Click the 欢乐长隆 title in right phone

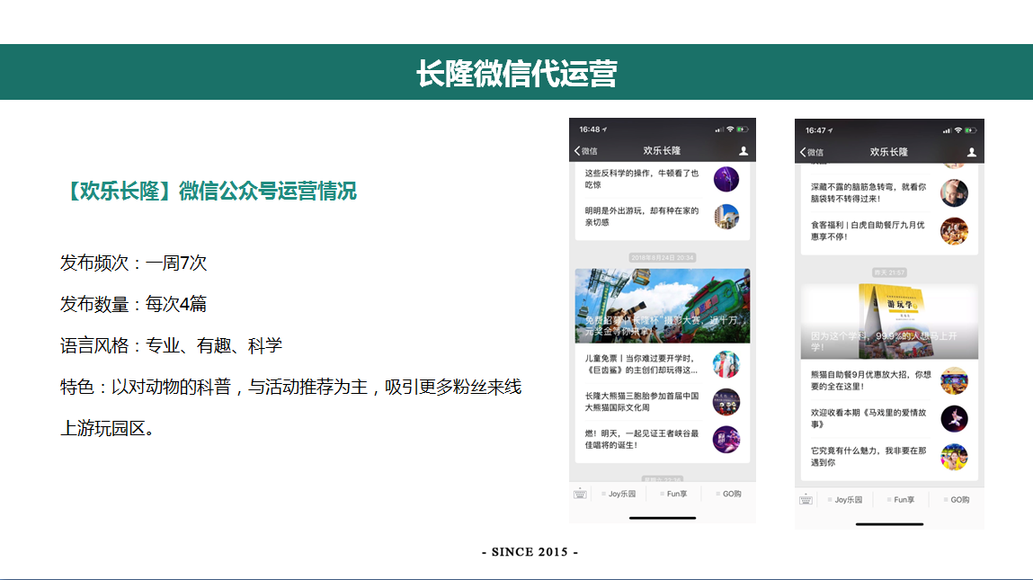coord(889,152)
